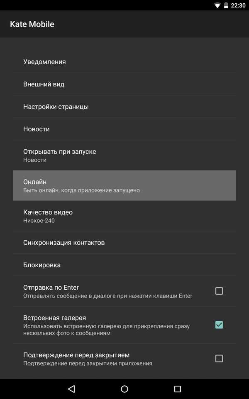Open the Внешний вид settings section

tap(124, 84)
